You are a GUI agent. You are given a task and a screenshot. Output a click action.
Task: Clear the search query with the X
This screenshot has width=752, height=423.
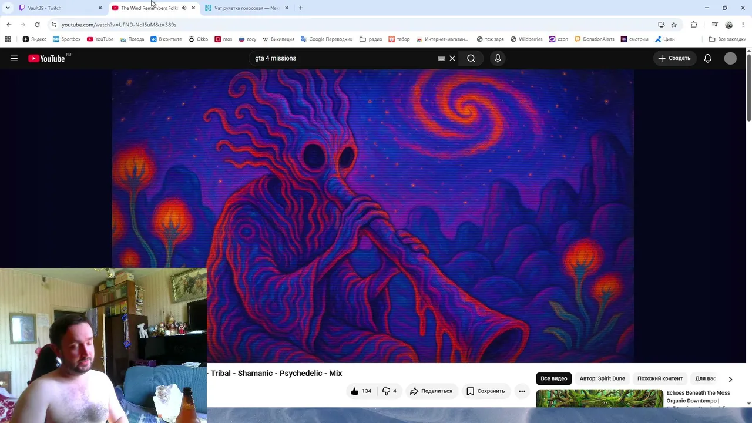(452, 58)
